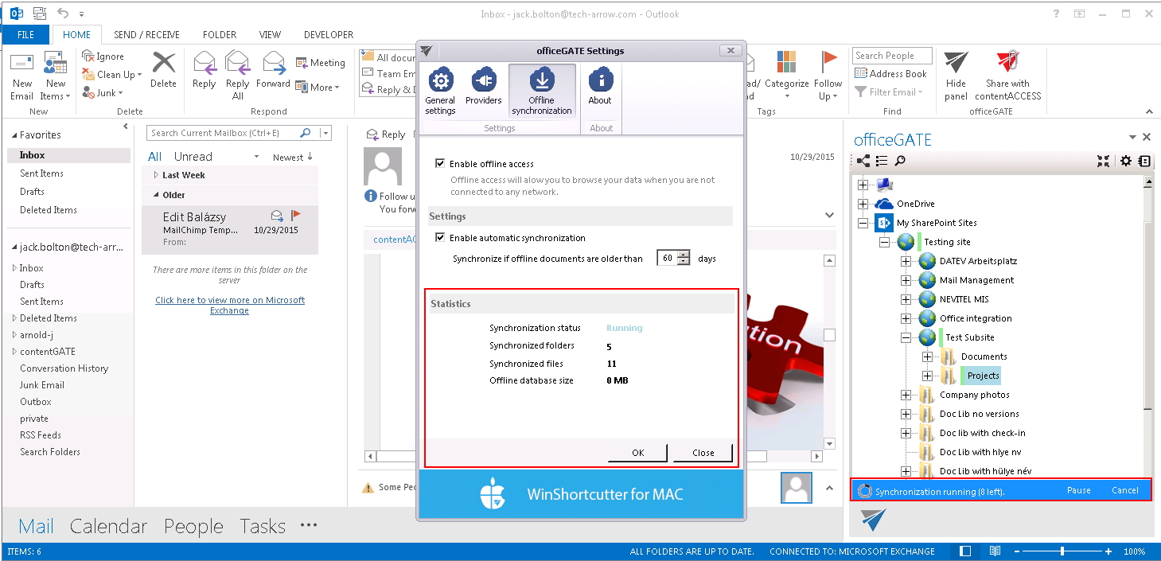Click the normal view icon in status bar
The height and width of the screenshot is (561, 1161).
pyautogui.click(x=965, y=551)
